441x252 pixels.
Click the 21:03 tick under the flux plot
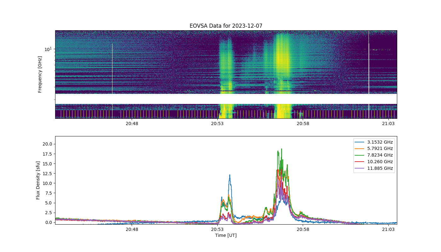(388, 229)
